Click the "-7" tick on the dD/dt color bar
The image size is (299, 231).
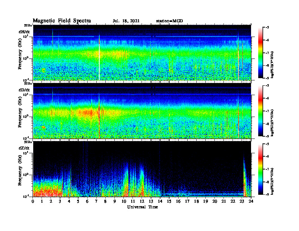267,111
